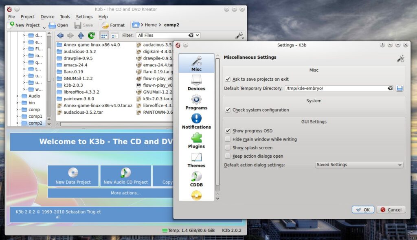This screenshot has width=417, height=240.
Task: Open the Help menu
Action: click(x=103, y=17)
